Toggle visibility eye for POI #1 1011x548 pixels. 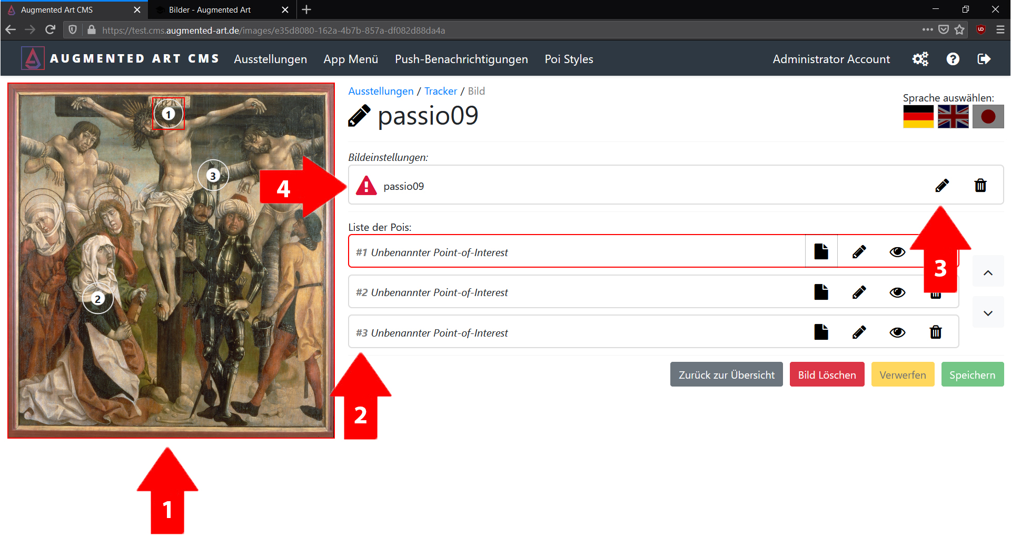(x=898, y=252)
